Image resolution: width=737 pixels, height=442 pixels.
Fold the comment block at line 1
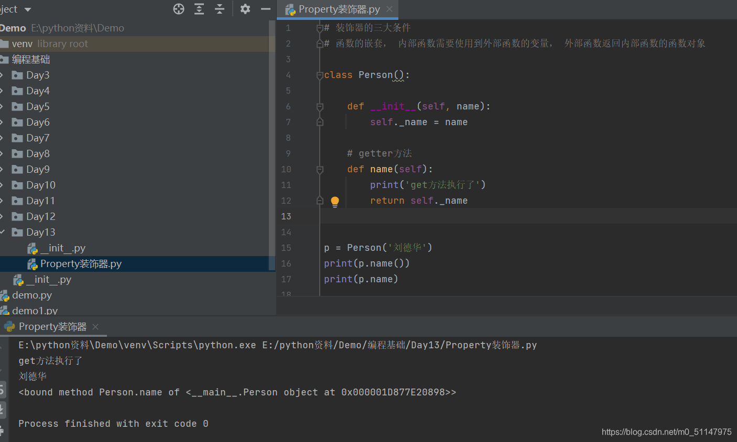(x=320, y=28)
